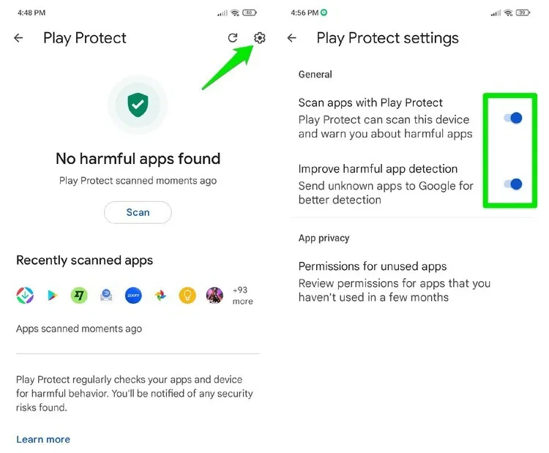Open Permissions for unused apps
The height and width of the screenshot is (453, 549).
point(395,282)
